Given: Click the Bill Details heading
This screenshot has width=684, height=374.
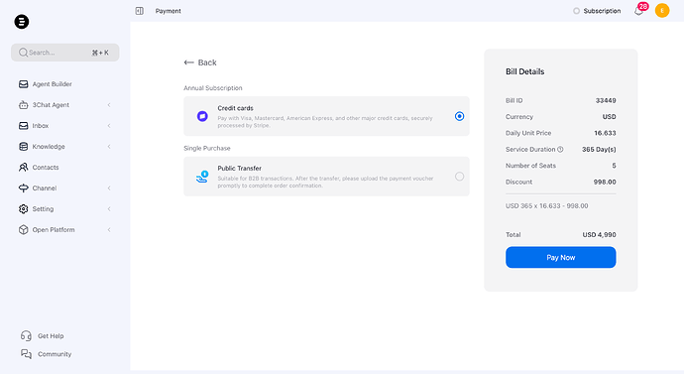Looking at the screenshot, I should click(x=524, y=71).
